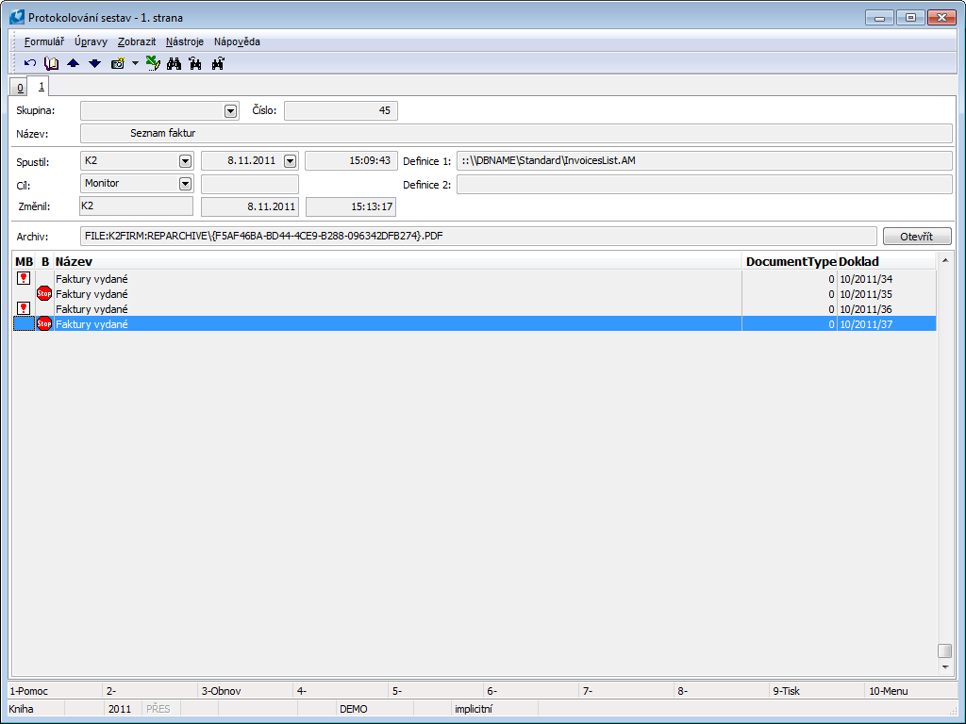The image size is (966, 724).
Task: Click the camera snapshot toolbar icon
Action: (x=118, y=63)
